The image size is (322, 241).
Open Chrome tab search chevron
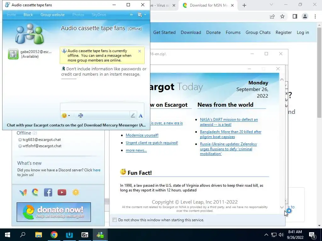tap(271, 4)
